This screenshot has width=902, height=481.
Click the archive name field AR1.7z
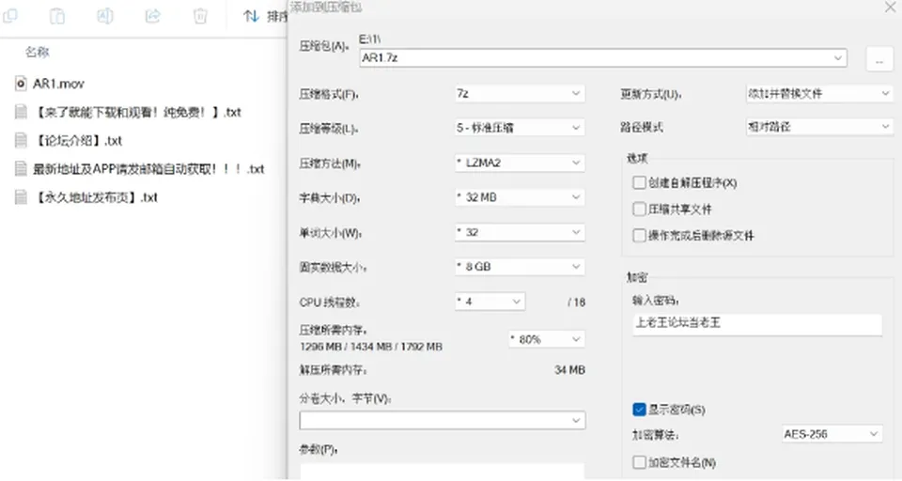603,57
